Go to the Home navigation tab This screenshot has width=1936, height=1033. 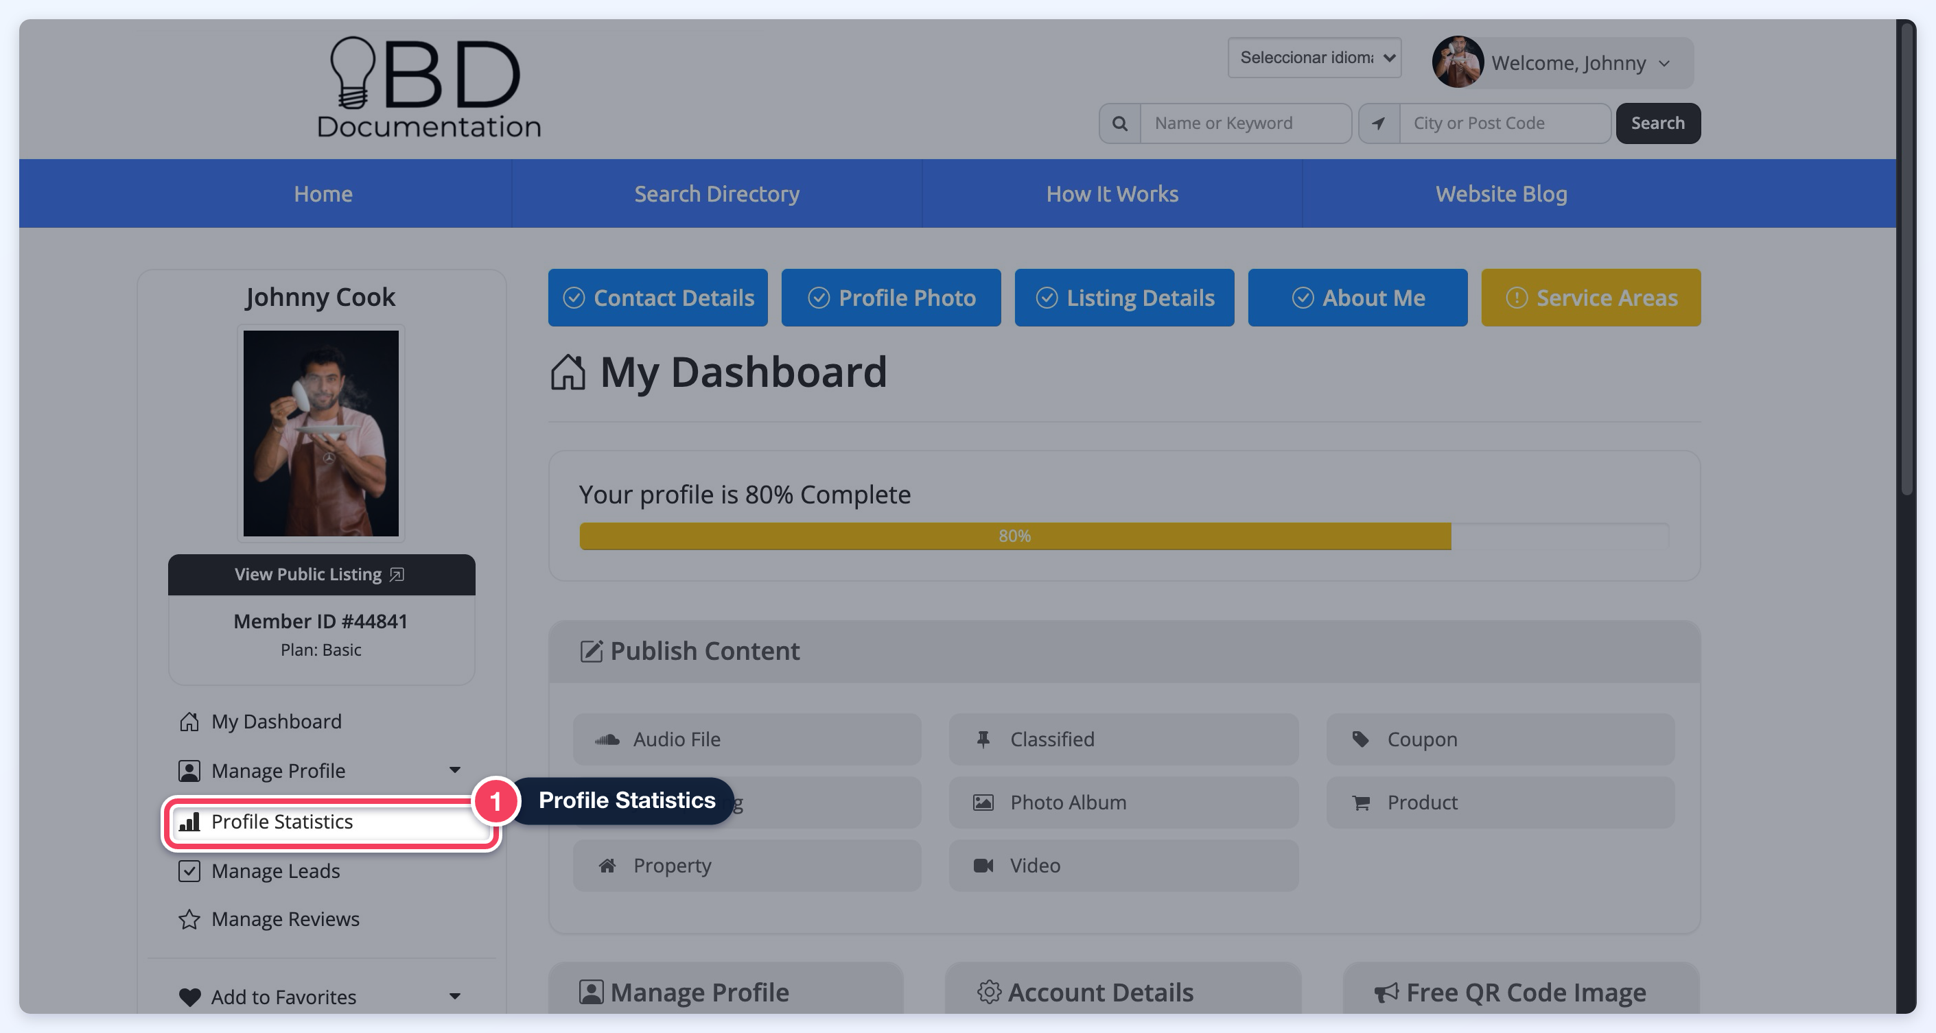pyautogui.click(x=323, y=194)
